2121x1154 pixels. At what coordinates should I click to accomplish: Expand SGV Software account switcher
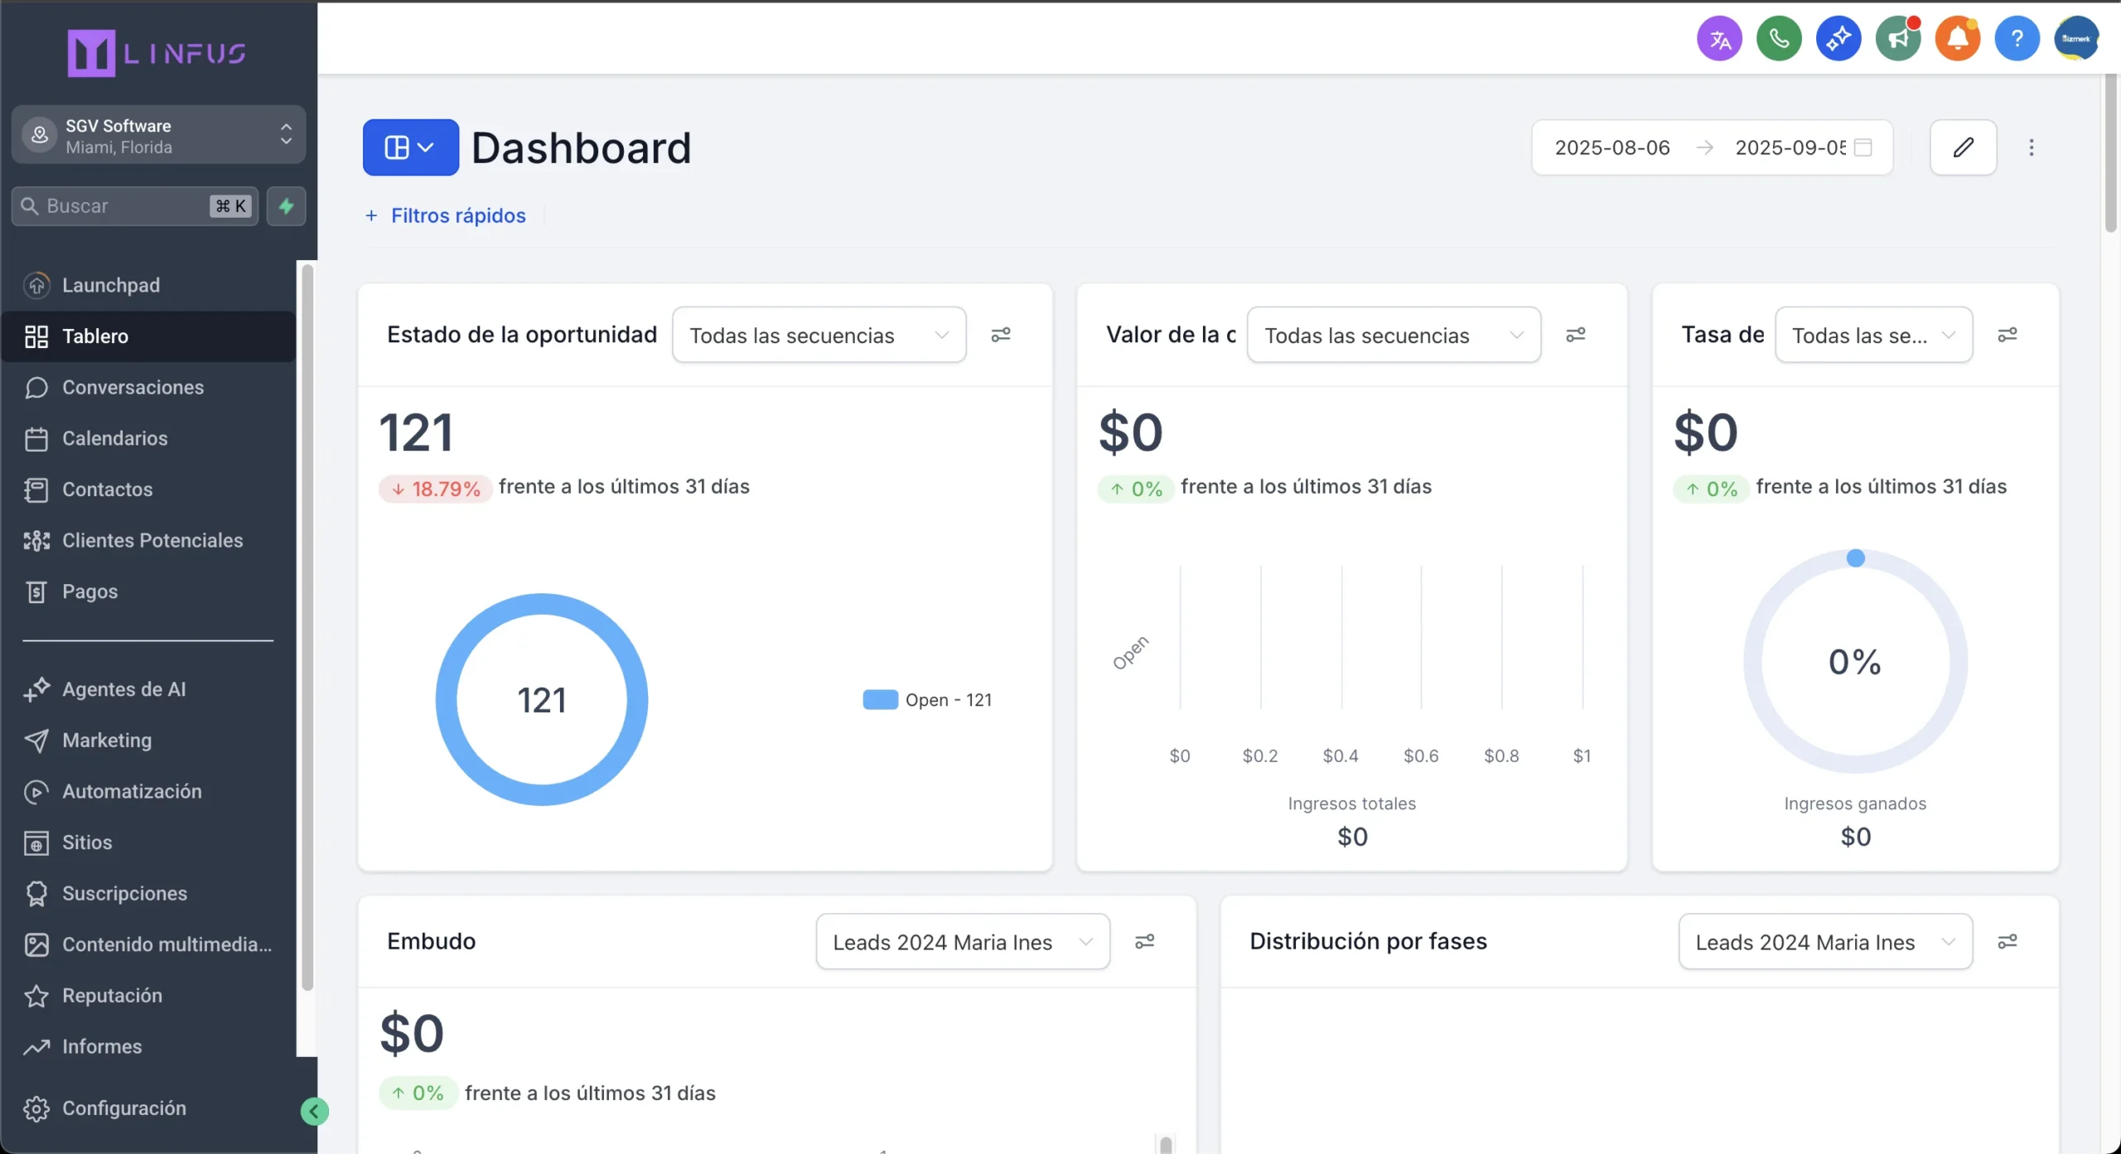pyautogui.click(x=158, y=135)
